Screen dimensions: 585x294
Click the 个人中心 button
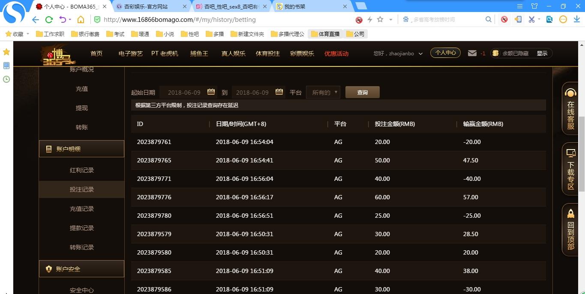tap(445, 53)
